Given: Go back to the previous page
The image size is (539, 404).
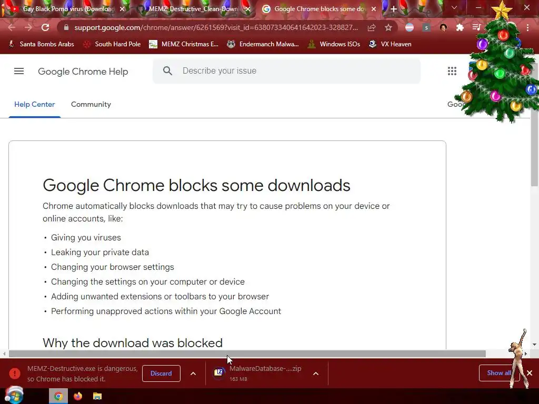Looking at the screenshot, I should pyautogui.click(x=12, y=27).
